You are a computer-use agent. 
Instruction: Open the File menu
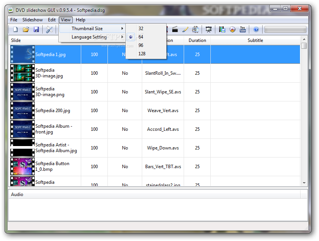14,20
